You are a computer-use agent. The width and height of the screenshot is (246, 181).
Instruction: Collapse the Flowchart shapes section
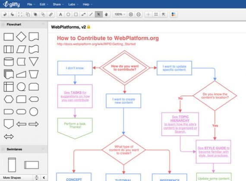pos(43,24)
